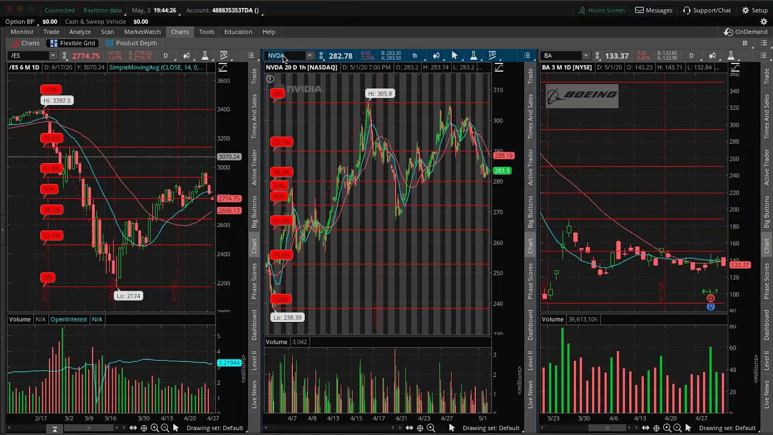The width and height of the screenshot is (773, 435).
Task: Open the Help tab
Action: click(269, 32)
